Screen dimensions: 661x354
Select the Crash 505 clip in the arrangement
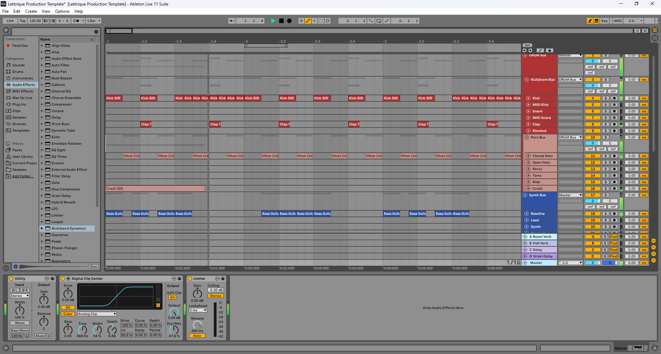click(155, 188)
